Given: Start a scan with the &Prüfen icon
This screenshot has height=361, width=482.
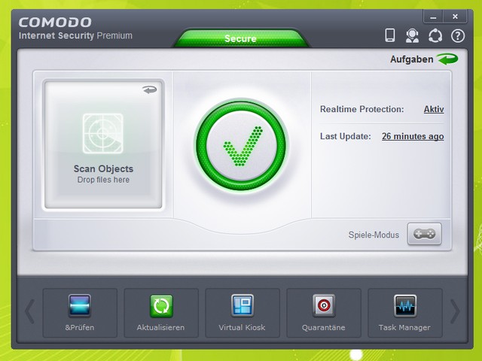Looking at the screenshot, I should [x=80, y=306].
